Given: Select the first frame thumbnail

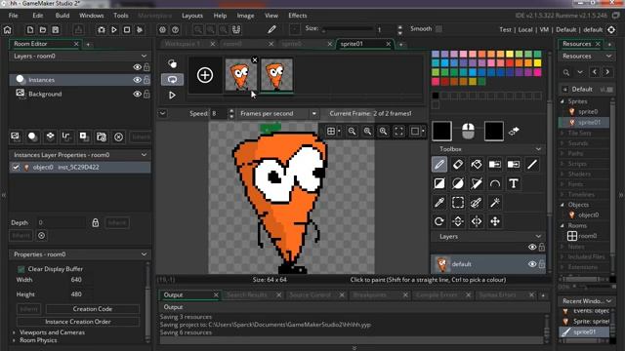Looking at the screenshot, I should click(240, 74).
